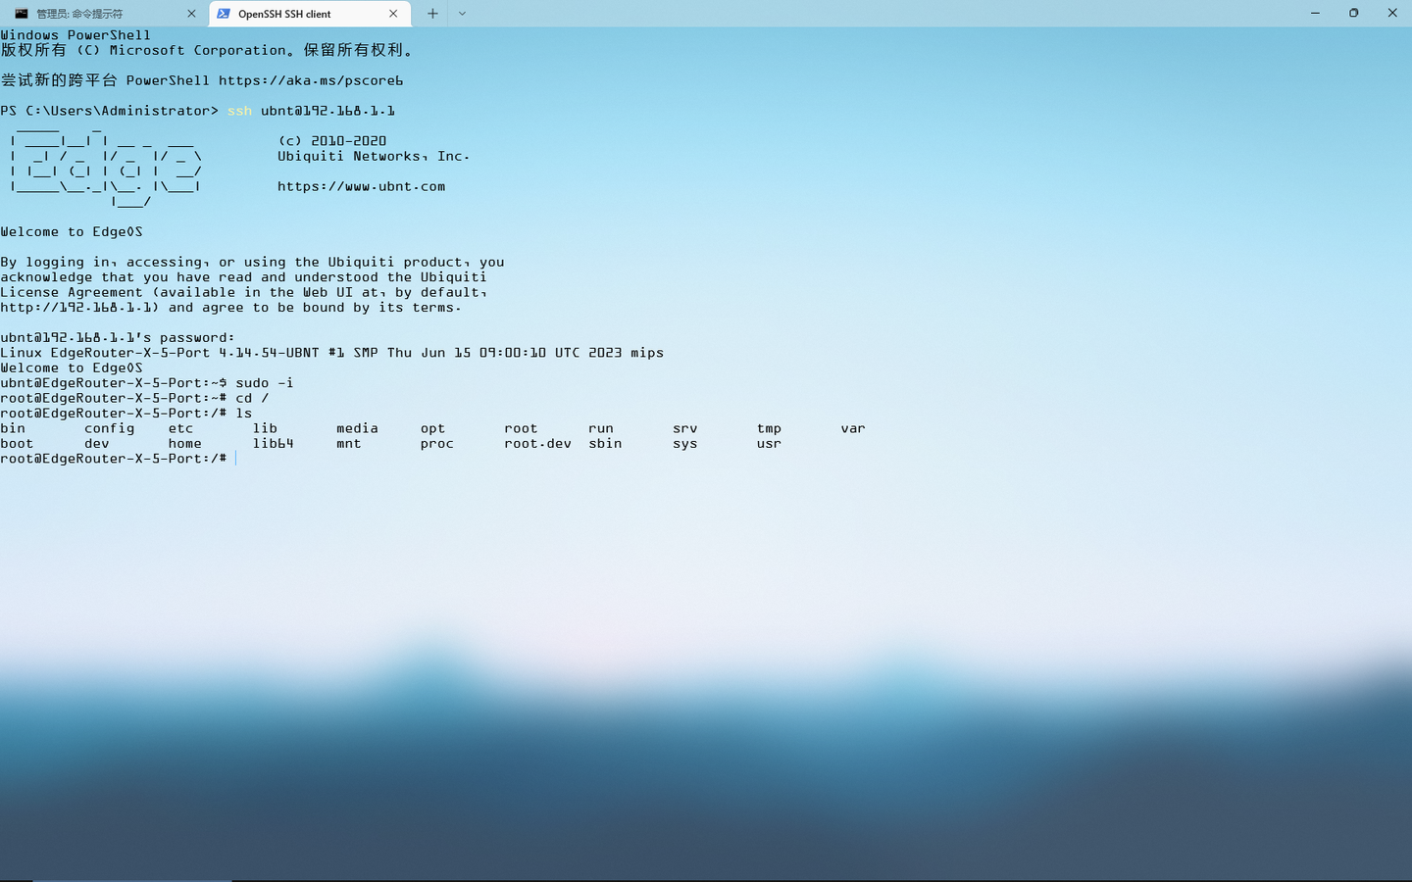
Task: Close the 管理员: 命令提示符 tab
Action: click(x=192, y=13)
